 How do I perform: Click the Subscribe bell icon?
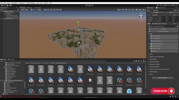click(171, 91)
